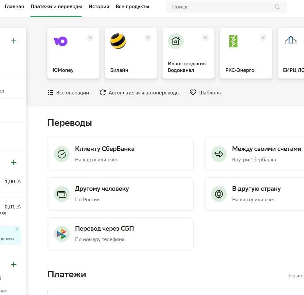Open the ЕИРЦ ЛО building logo
Screen dimensions: 304x295
point(291,41)
